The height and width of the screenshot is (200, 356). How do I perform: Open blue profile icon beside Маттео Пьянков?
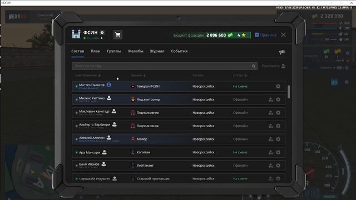[x=109, y=85]
